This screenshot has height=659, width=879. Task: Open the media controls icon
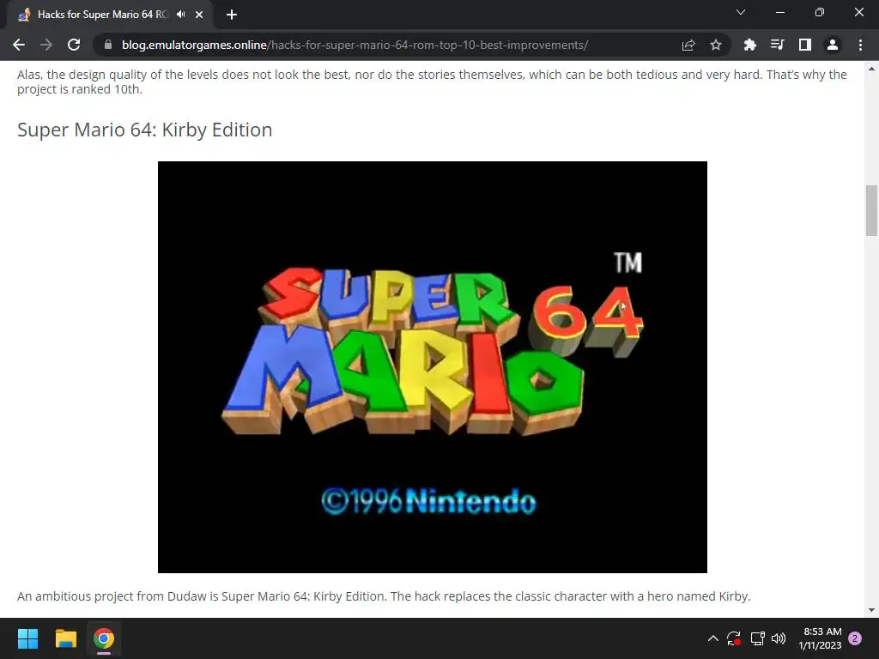(777, 45)
